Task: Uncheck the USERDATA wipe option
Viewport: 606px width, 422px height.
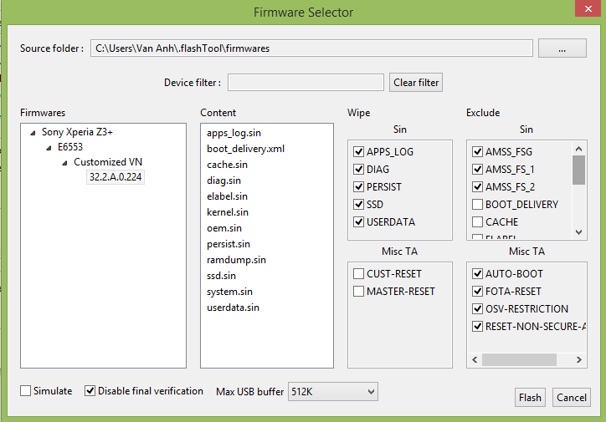Action: tap(359, 222)
